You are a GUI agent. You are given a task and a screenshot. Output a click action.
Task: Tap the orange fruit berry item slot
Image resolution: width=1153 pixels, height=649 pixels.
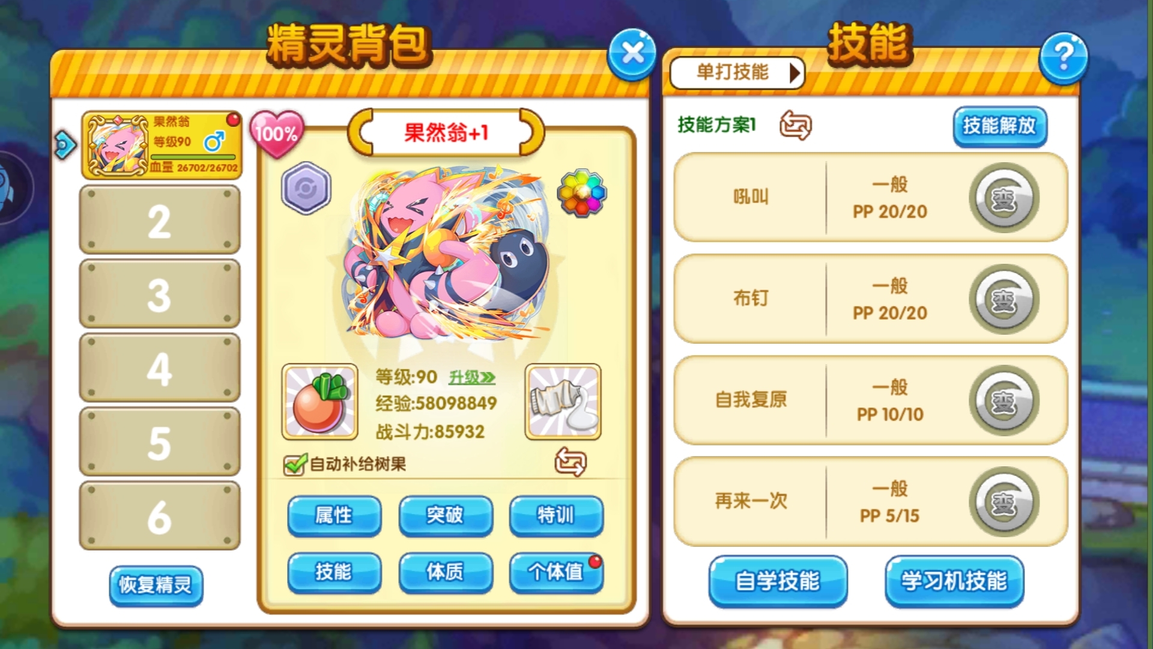(x=319, y=401)
